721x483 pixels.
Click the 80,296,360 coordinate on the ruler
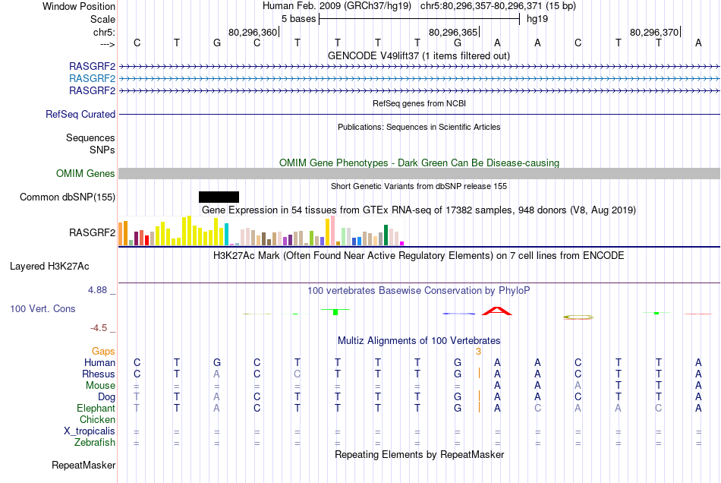[x=253, y=32]
